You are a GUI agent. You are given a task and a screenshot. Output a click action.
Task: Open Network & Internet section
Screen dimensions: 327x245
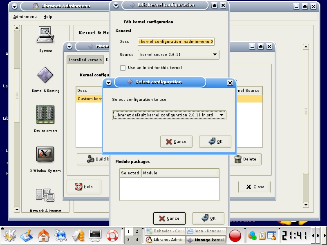pos(45,196)
